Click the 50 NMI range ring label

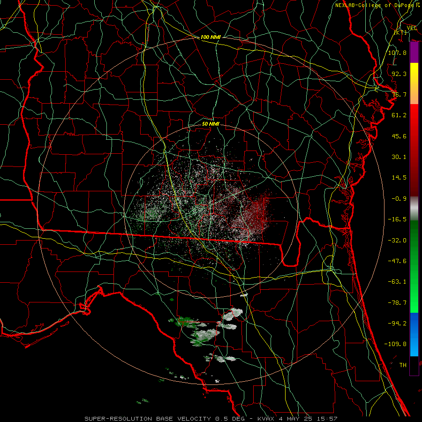tap(211, 124)
